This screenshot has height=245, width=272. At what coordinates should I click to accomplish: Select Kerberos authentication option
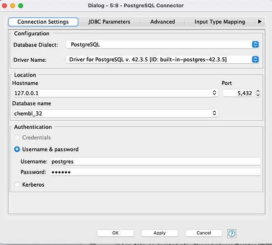pos(17,184)
